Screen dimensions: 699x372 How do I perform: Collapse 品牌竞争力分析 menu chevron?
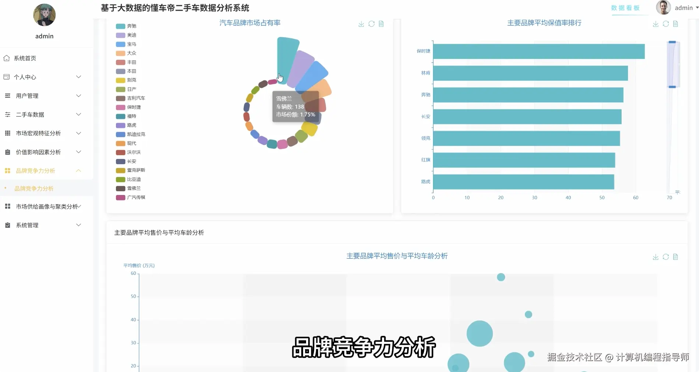pyautogui.click(x=78, y=171)
